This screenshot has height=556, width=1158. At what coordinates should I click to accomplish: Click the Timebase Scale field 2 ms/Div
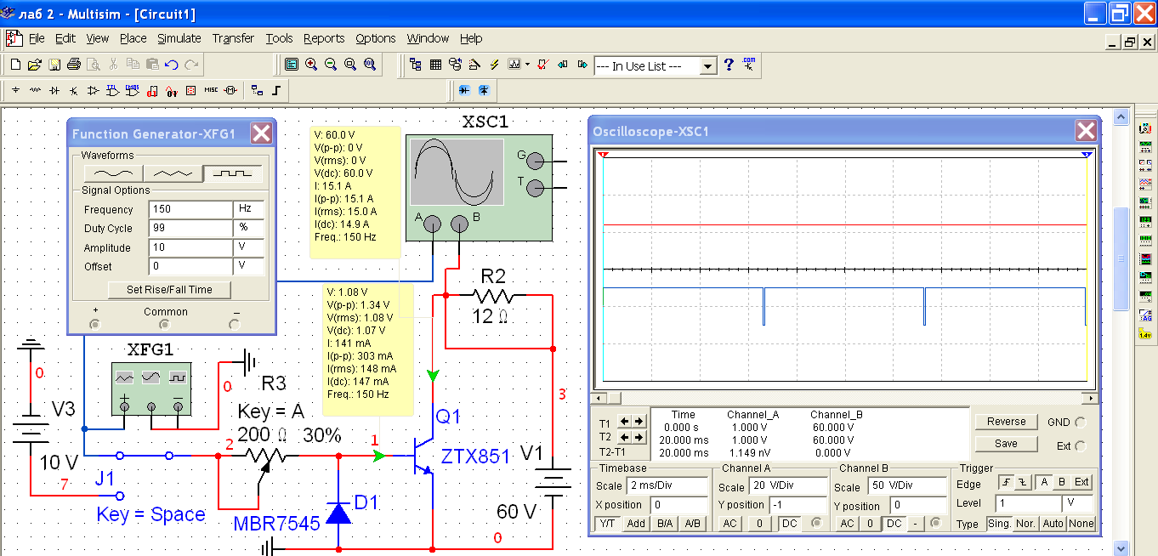click(667, 486)
